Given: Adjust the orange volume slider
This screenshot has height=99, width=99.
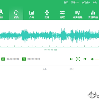Looking at the screenshot, I should pyautogui.click(x=97, y=59).
